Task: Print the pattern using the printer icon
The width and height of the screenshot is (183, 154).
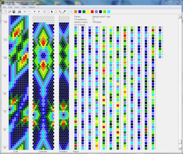Action: [19, 12]
